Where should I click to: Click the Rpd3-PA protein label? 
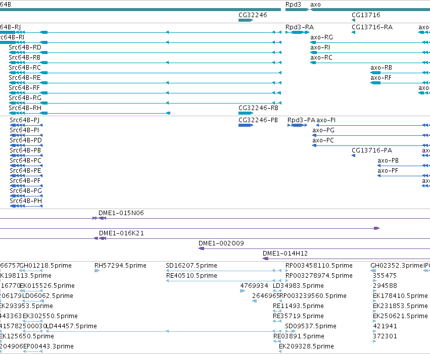pyautogui.click(x=301, y=120)
